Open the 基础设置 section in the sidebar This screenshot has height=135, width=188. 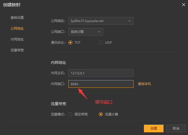click(x=17, y=18)
